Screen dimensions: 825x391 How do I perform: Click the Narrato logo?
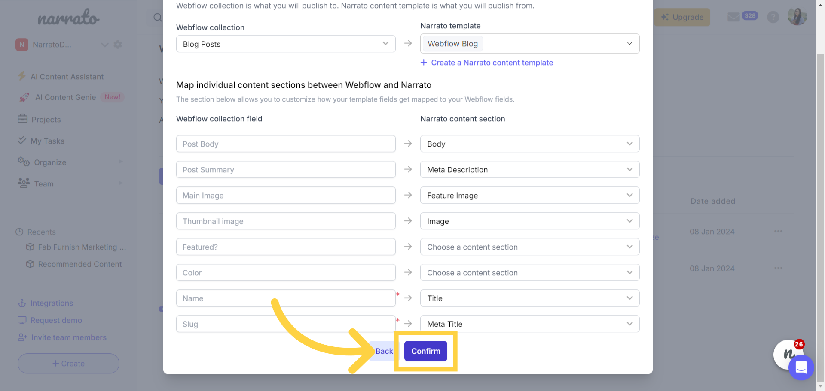(x=68, y=18)
